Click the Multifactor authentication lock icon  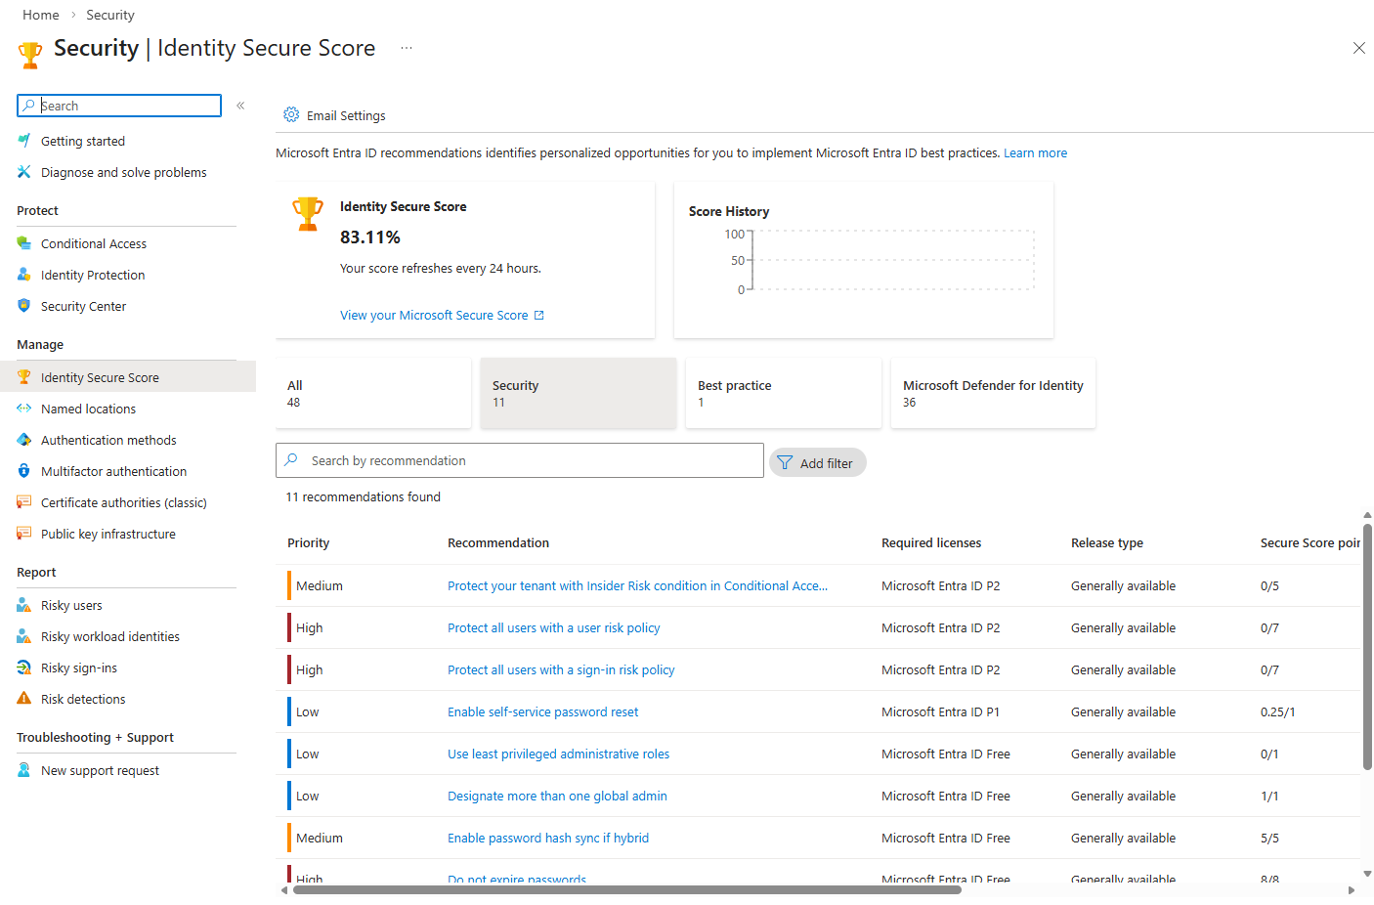point(24,471)
